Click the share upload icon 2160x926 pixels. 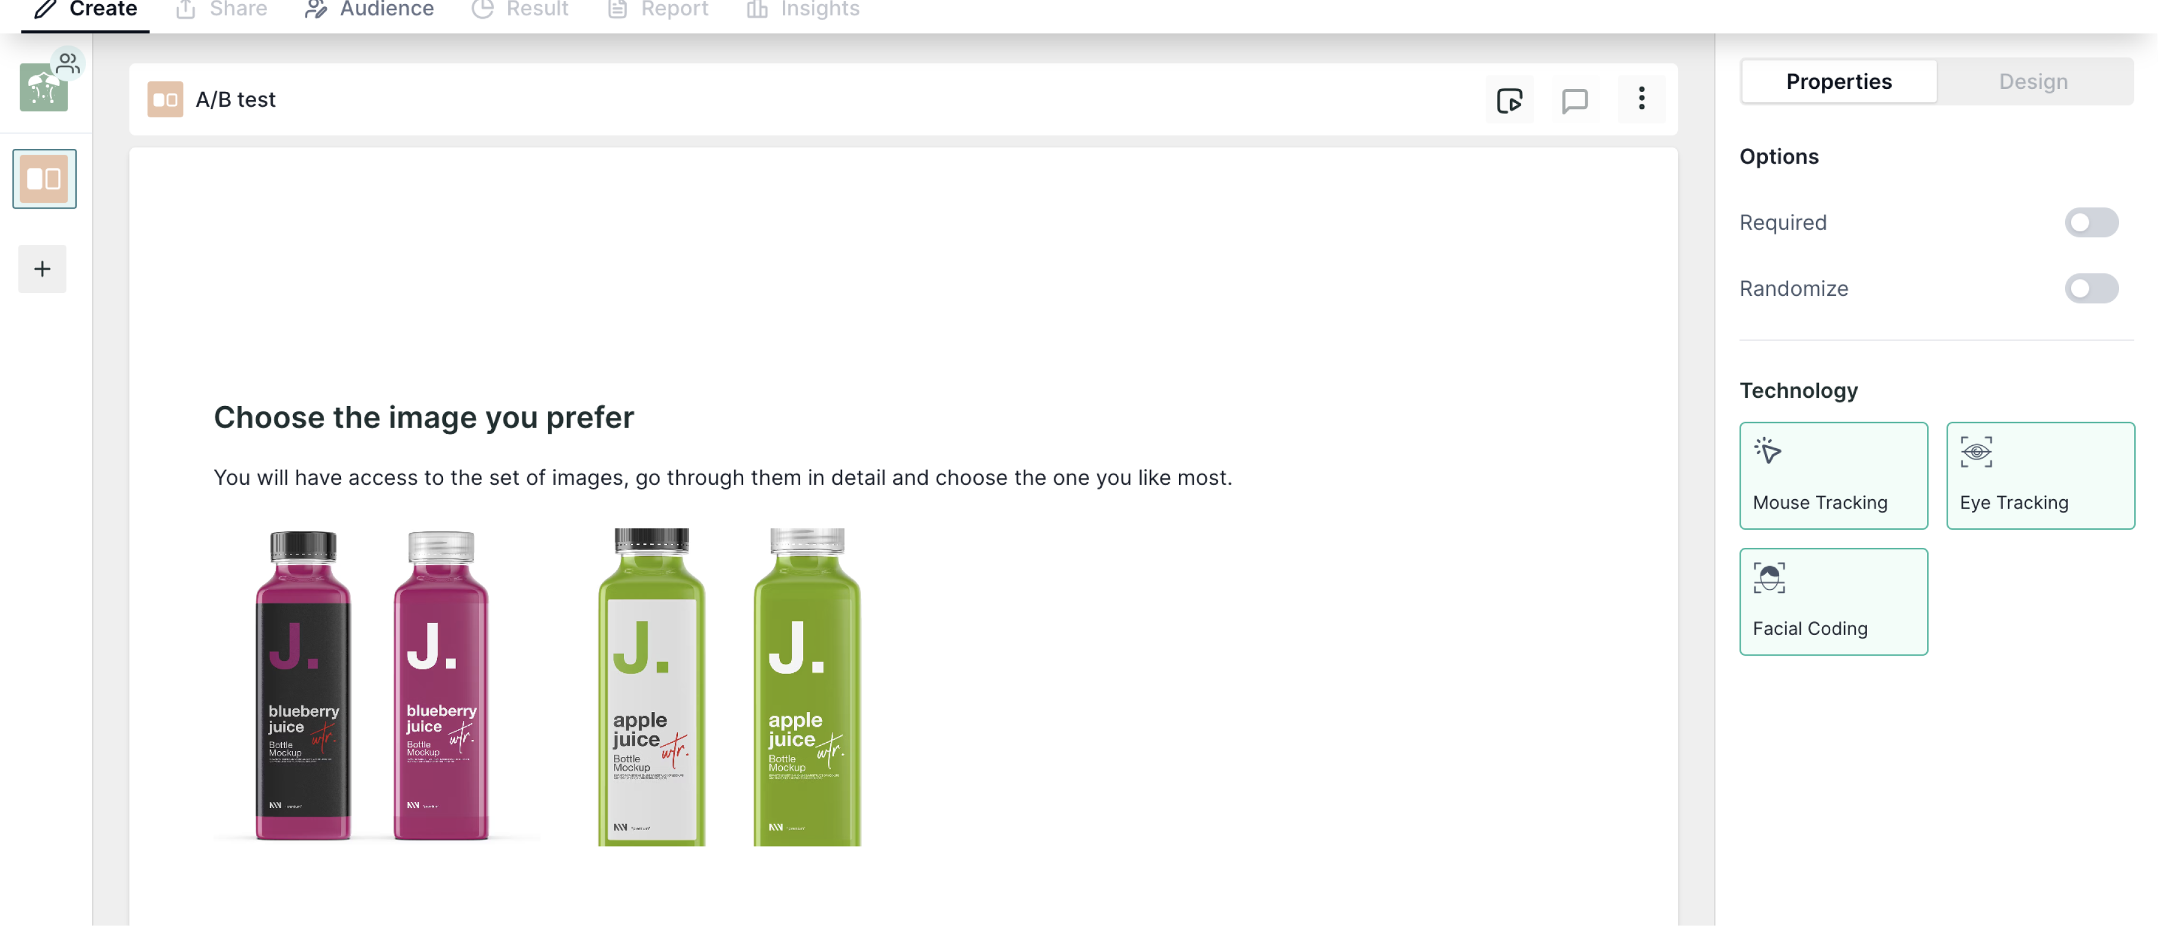(x=186, y=9)
